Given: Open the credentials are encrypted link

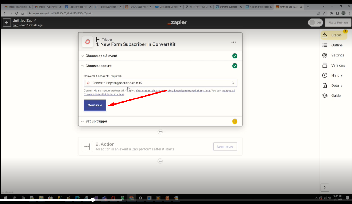Looking at the screenshot, I should click(173, 91).
